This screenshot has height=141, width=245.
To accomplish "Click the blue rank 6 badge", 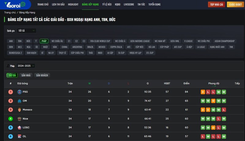I will [11, 136].
